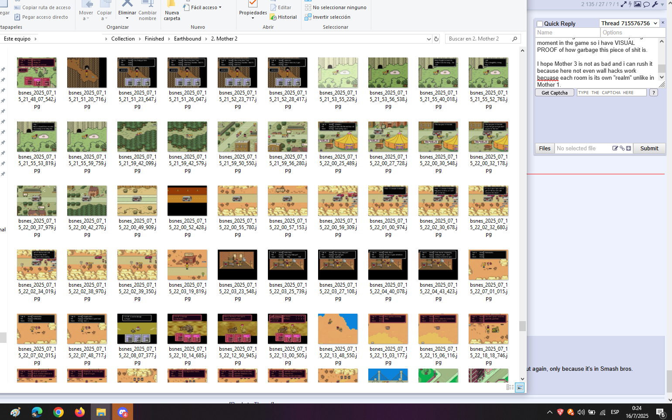
Task: Click the lightning bolt icon in browser header
Action: [630, 4]
